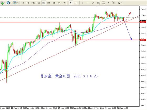Viewport: 147px width, 110px height.
Task: Select the trendline drawing tool
Action: click(x=93, y=3)
